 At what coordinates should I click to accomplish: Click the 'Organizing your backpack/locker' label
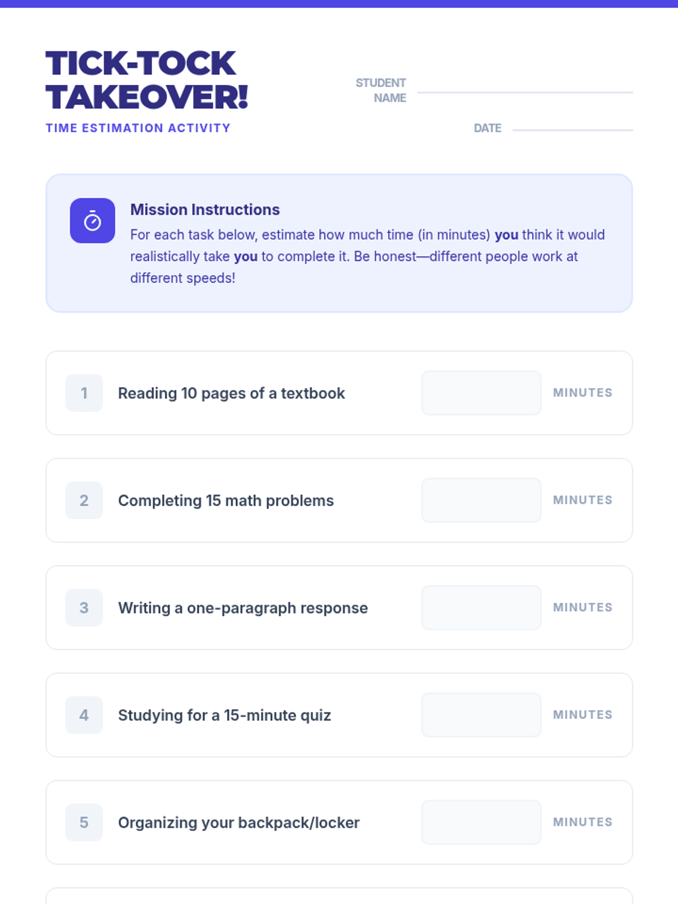238,823
